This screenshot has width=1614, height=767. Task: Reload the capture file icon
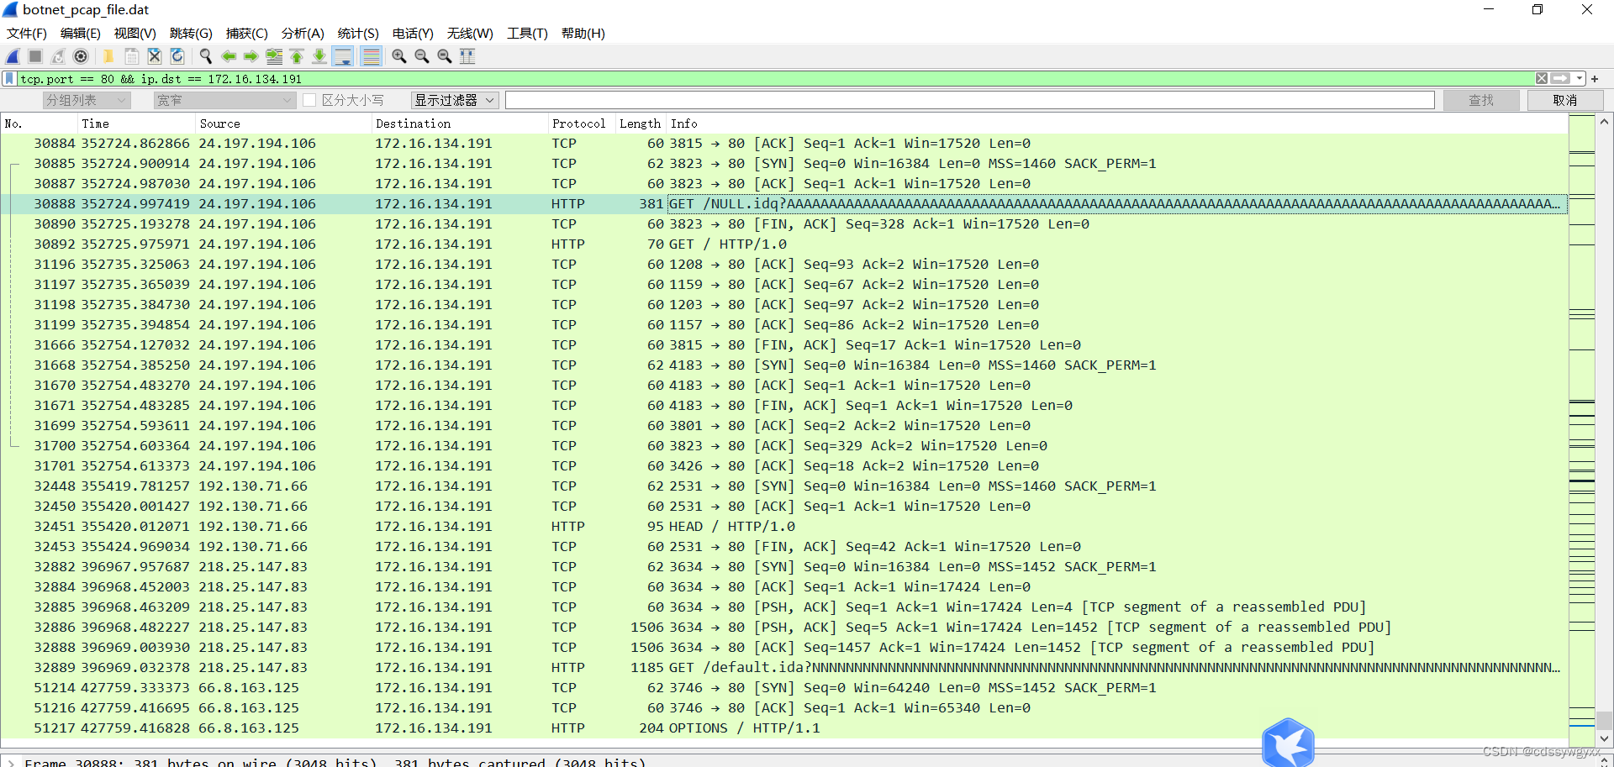point(177,56)
